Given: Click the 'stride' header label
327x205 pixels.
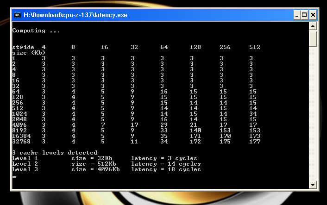Looking at the screenshot, I should tap(23, 47).
